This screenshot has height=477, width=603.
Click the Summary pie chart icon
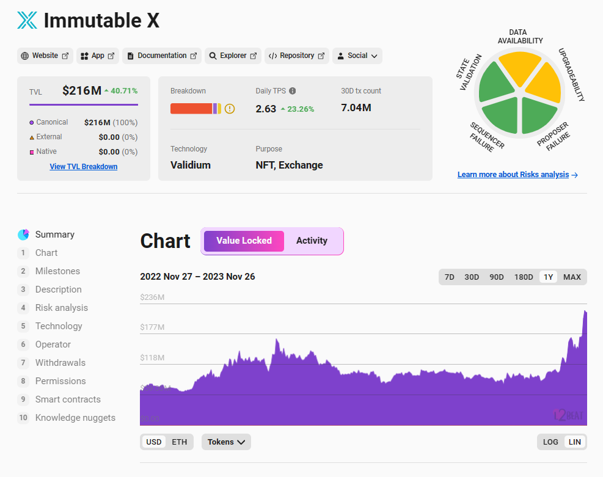(23, 235)
